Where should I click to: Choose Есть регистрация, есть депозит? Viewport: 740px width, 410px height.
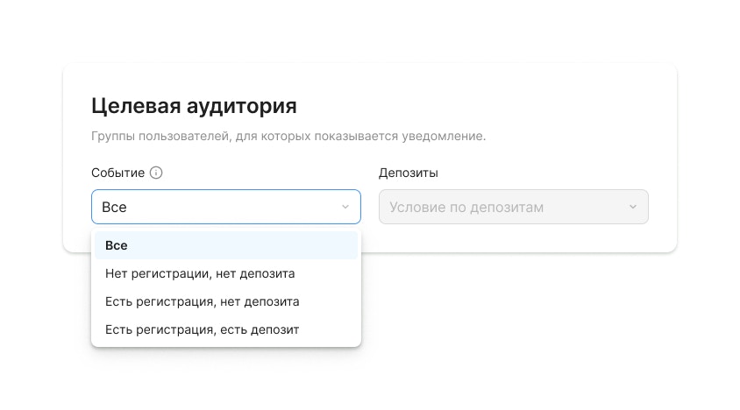click(x=226, y=329)
